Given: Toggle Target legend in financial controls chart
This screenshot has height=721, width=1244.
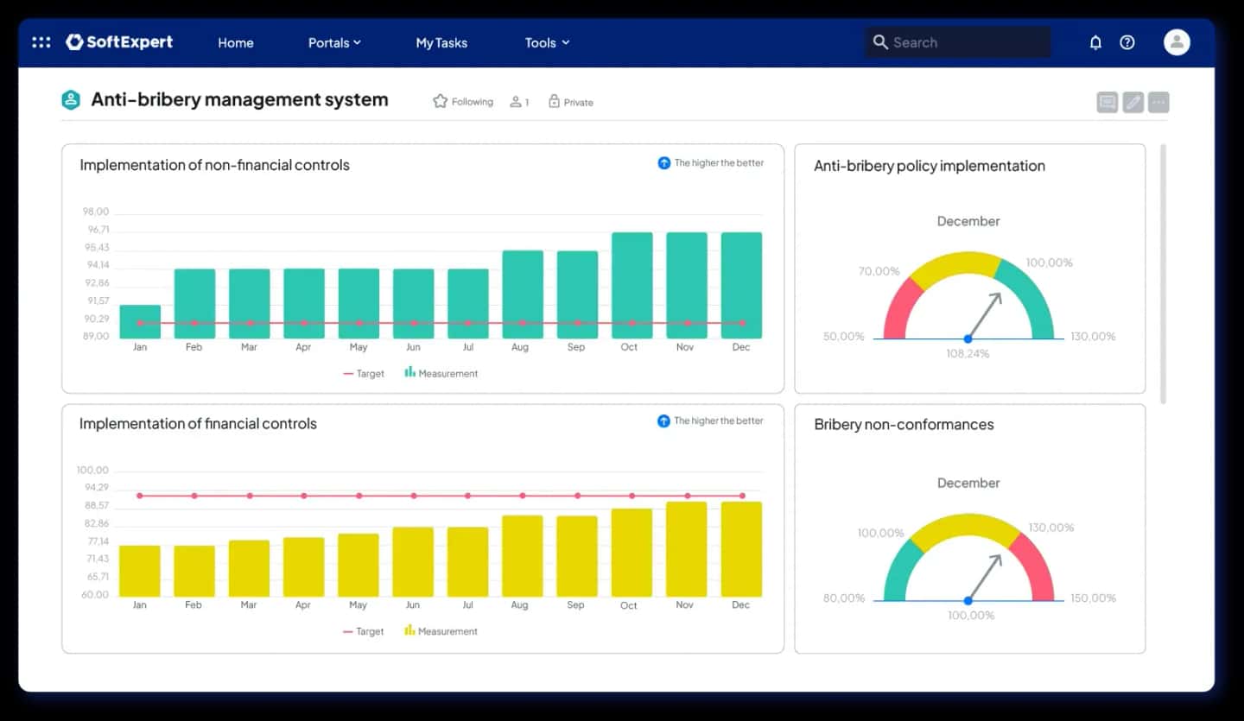Looking at the screenshot, I should 363,631.
